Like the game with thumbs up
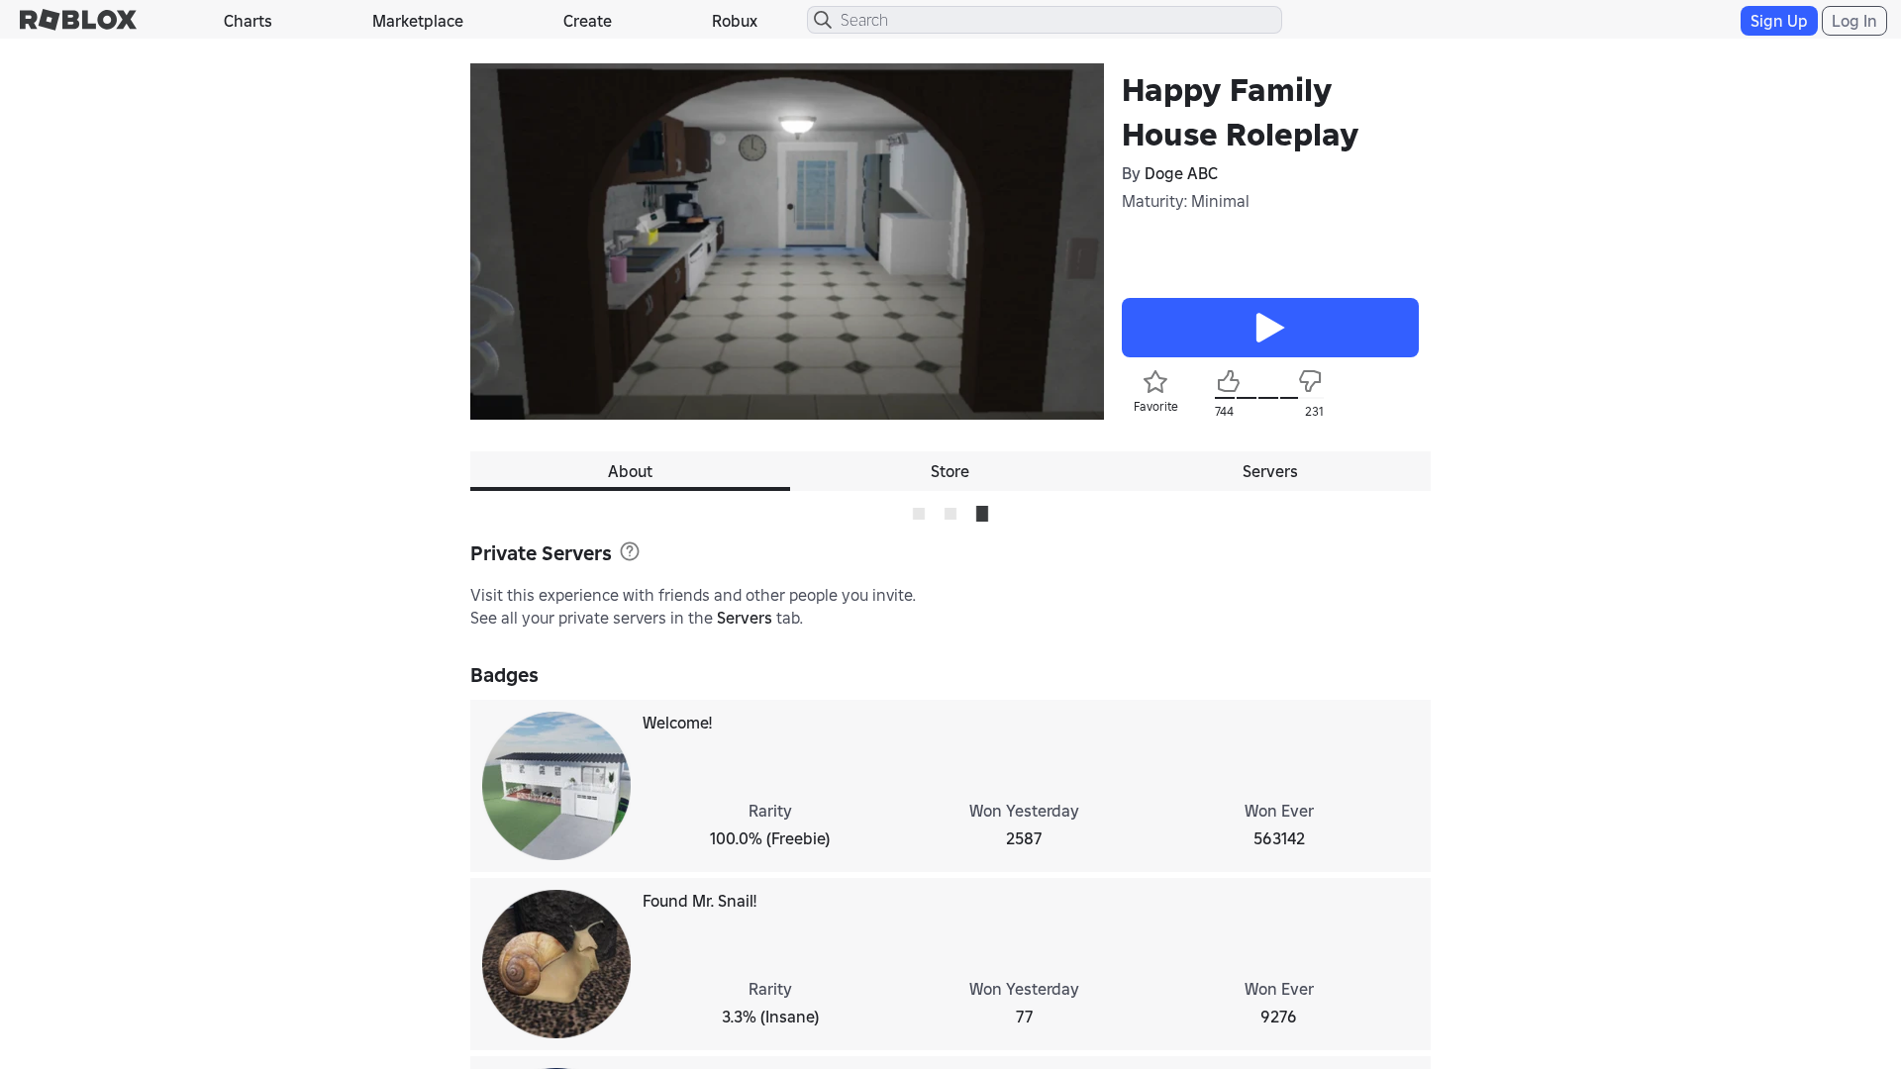Viewport: 1901px width, 1069px height. pyautogui.click(x=1228, y=381)
